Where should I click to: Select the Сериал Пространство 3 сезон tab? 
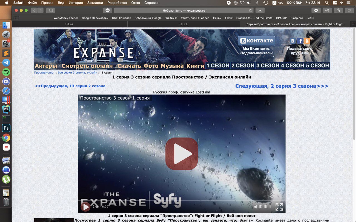(295, 24)
